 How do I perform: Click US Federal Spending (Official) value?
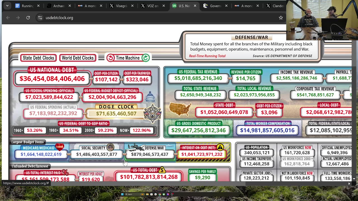click(x=49, y=97)
